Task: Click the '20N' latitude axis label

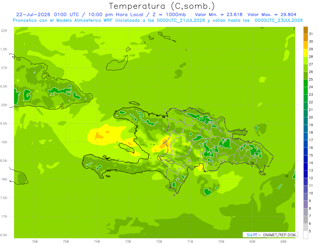Action: 4,105
